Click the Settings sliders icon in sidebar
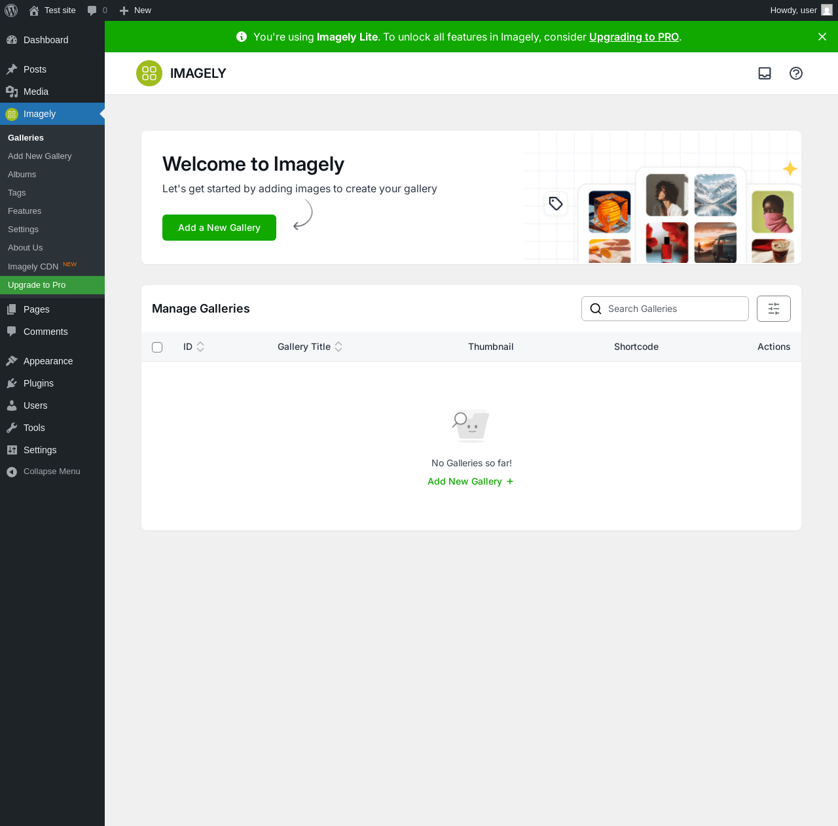Viewport: 838px width, 826px height. point(12,450)
